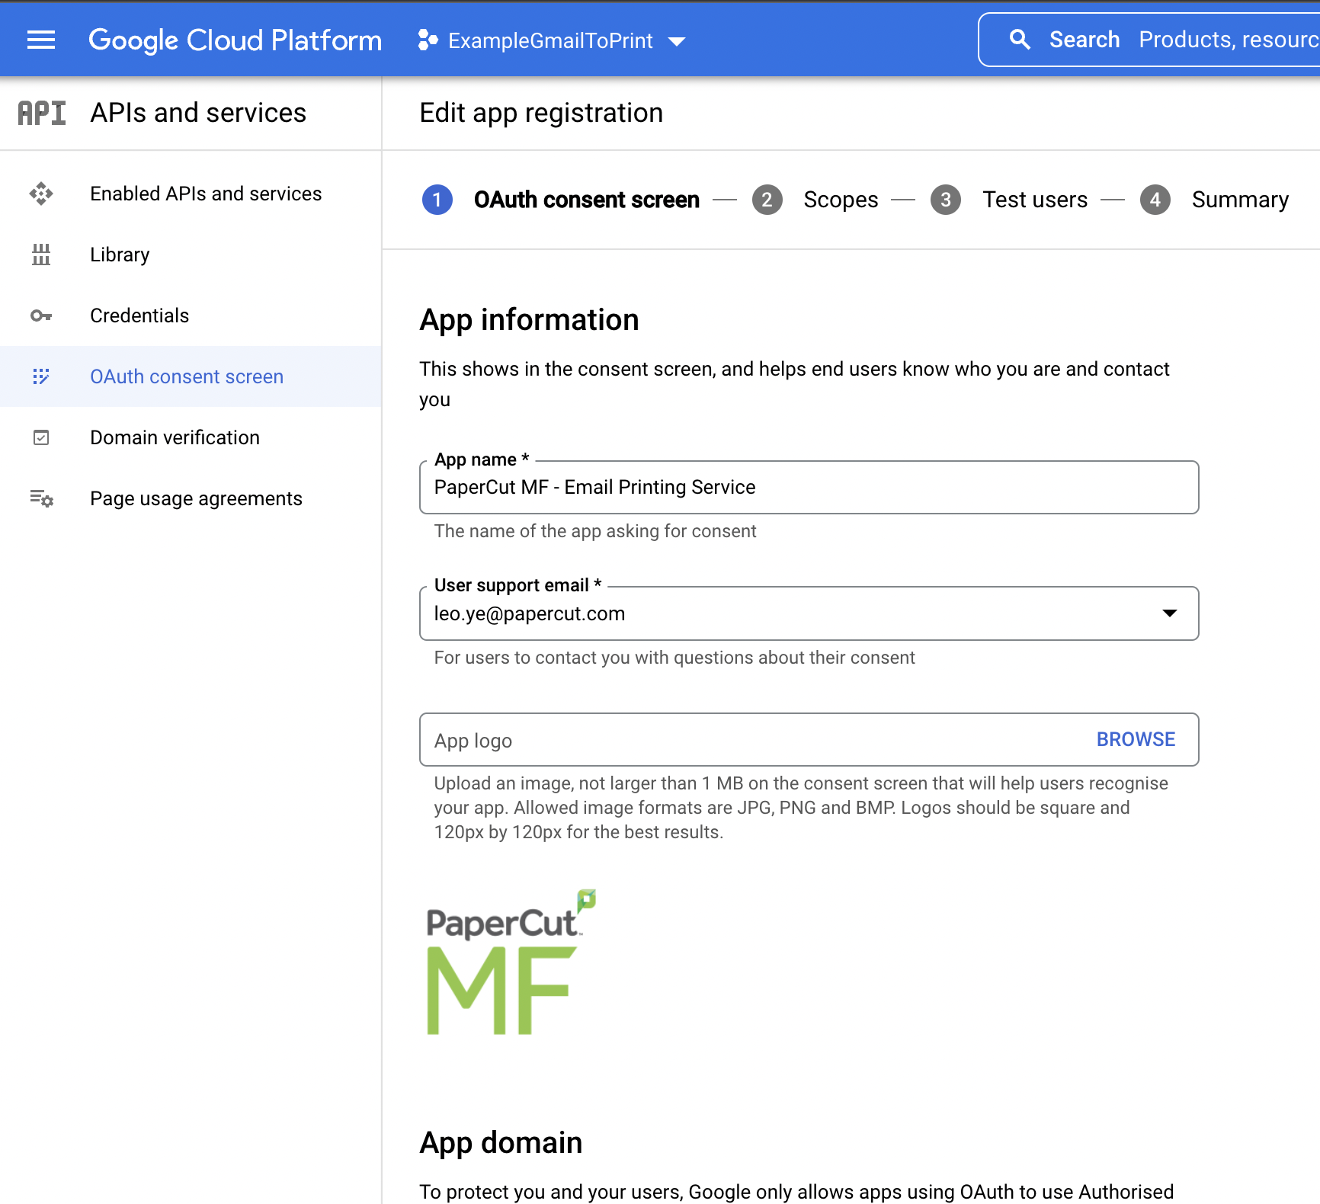Edit the App name field

click(x=809, y=488)
